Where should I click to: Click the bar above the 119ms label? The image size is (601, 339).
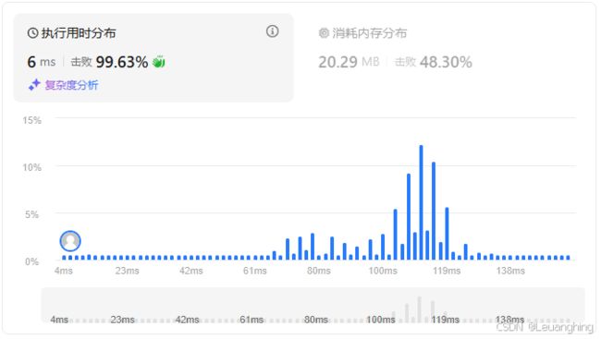[447, 234]
